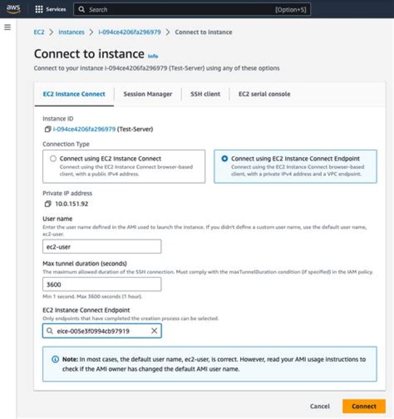Open the EC2 serial console tab
Image resolution: width=394 pixels, height=419 pixels.
(264, 94)
